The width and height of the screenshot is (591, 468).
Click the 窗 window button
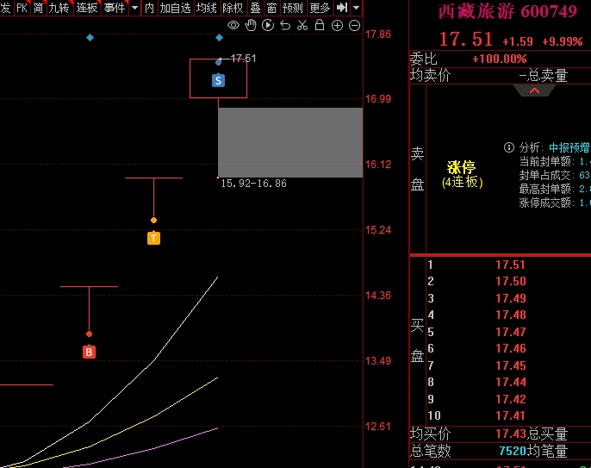(271, 8)
